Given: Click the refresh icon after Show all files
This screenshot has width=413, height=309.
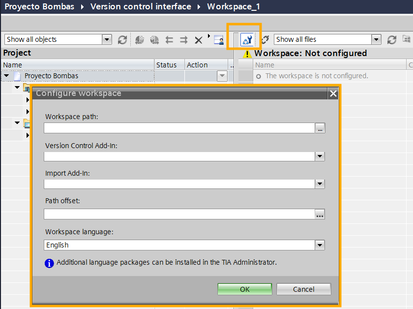Looking at the screenshot, I should (392, 40).
